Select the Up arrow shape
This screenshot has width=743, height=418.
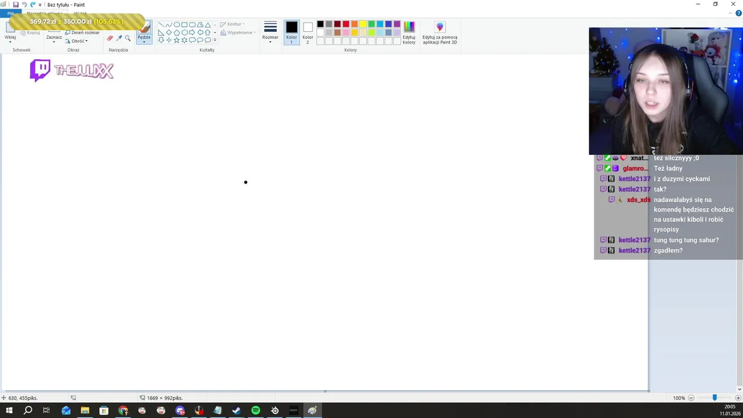click(x=208, y=33)
